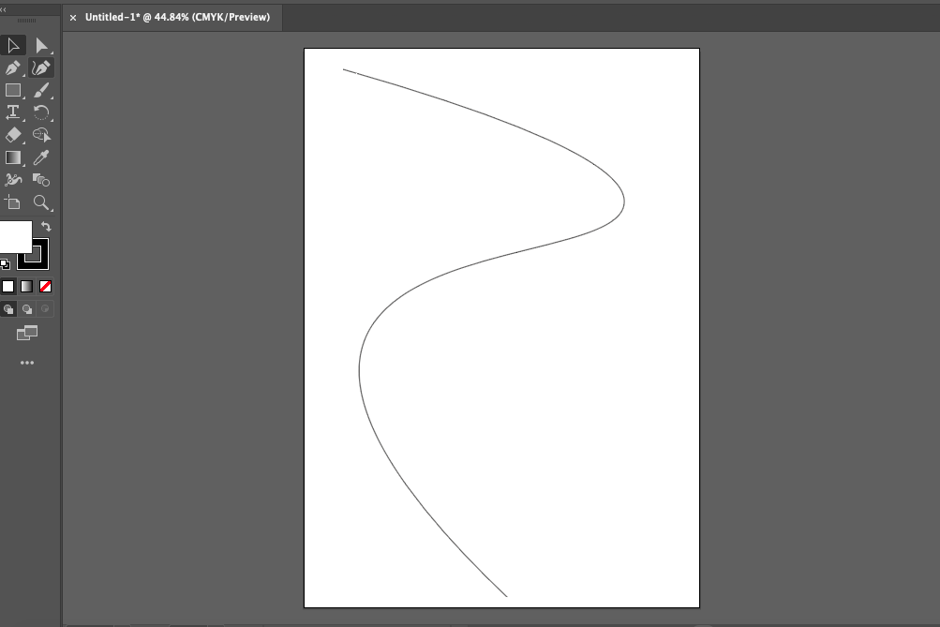Apply Gradient mode button
This screenshot has width=940, height=627.
coord(26,287)
